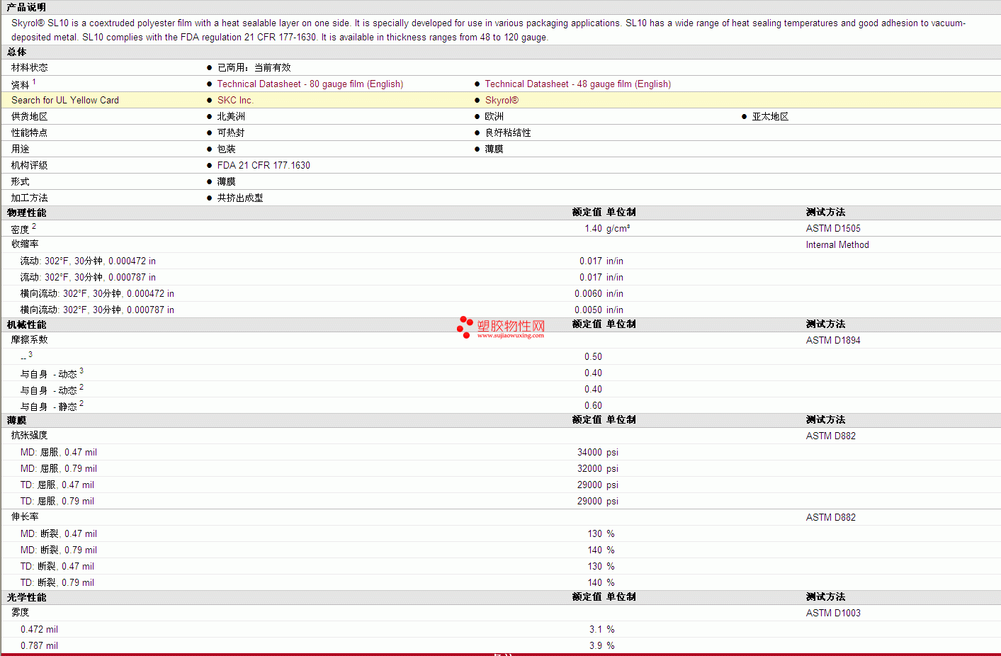This screenshot has height=656, width=1001.
Task: Select the 可热封 feature entry
Action: pos(231,132)
